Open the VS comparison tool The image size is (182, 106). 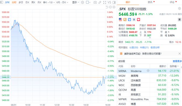point(109,2)
